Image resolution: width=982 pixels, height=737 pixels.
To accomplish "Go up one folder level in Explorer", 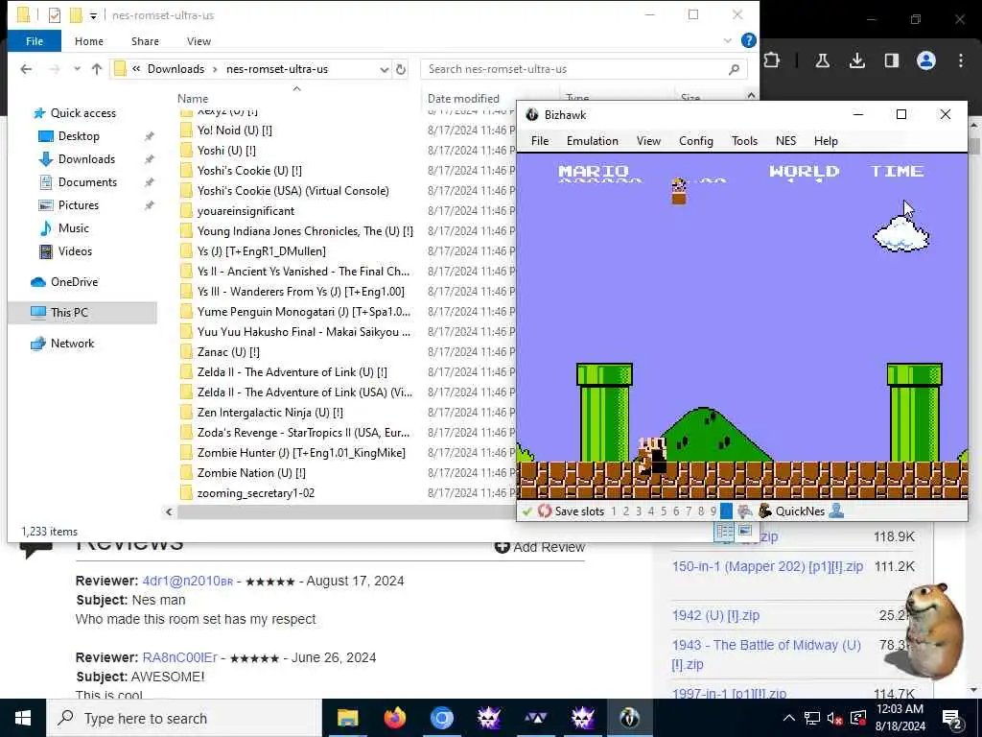I will (x=97, y=69).
